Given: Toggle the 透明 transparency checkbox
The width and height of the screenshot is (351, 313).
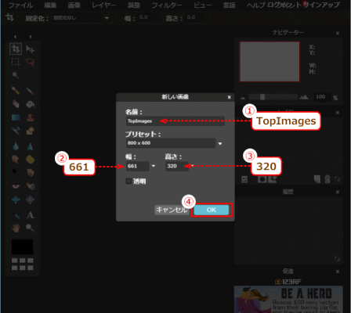Looking at the screenshot, I should 128,181.
